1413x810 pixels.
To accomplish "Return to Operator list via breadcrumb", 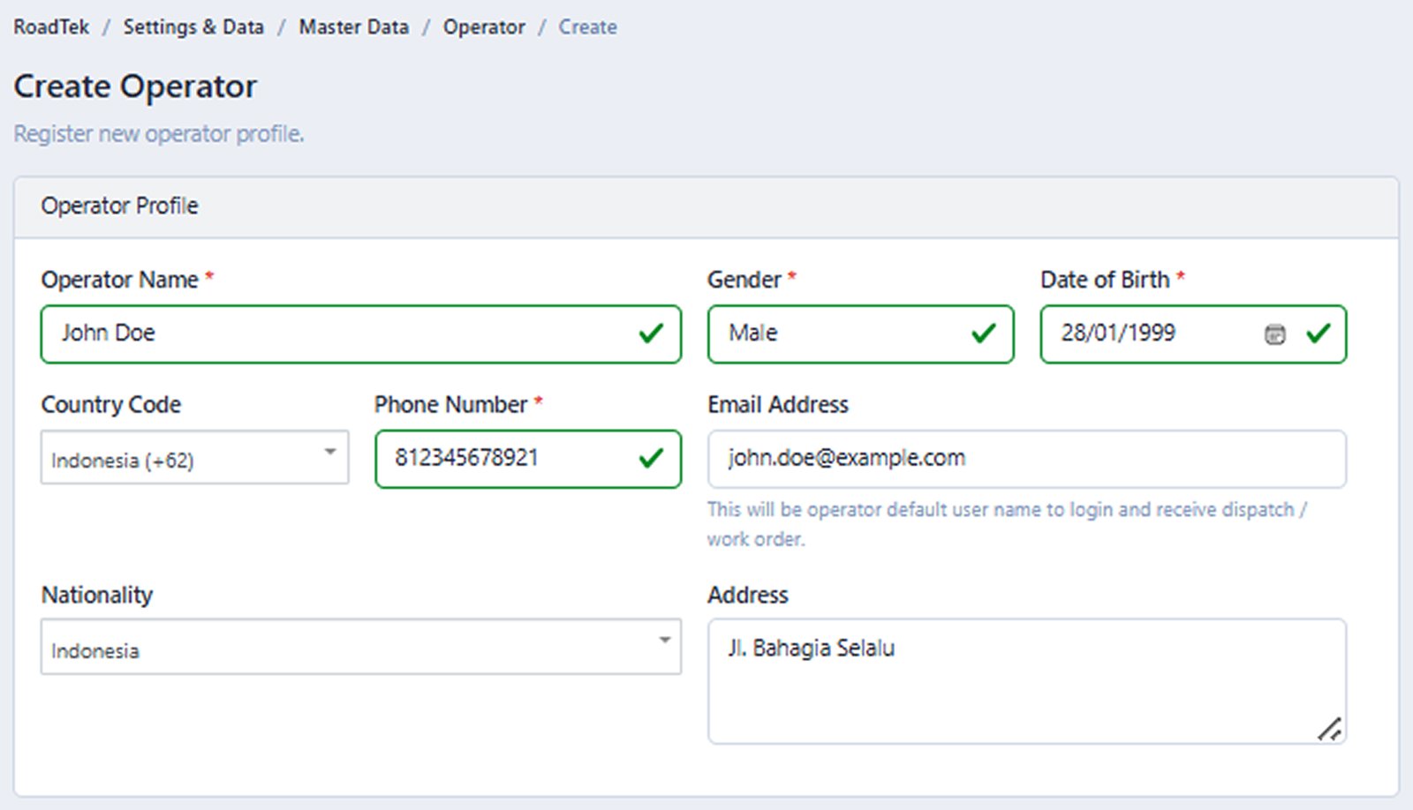I will tap(484, 27).
